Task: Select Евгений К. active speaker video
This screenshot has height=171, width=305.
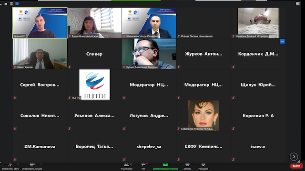Action: [x=40, y=23]
